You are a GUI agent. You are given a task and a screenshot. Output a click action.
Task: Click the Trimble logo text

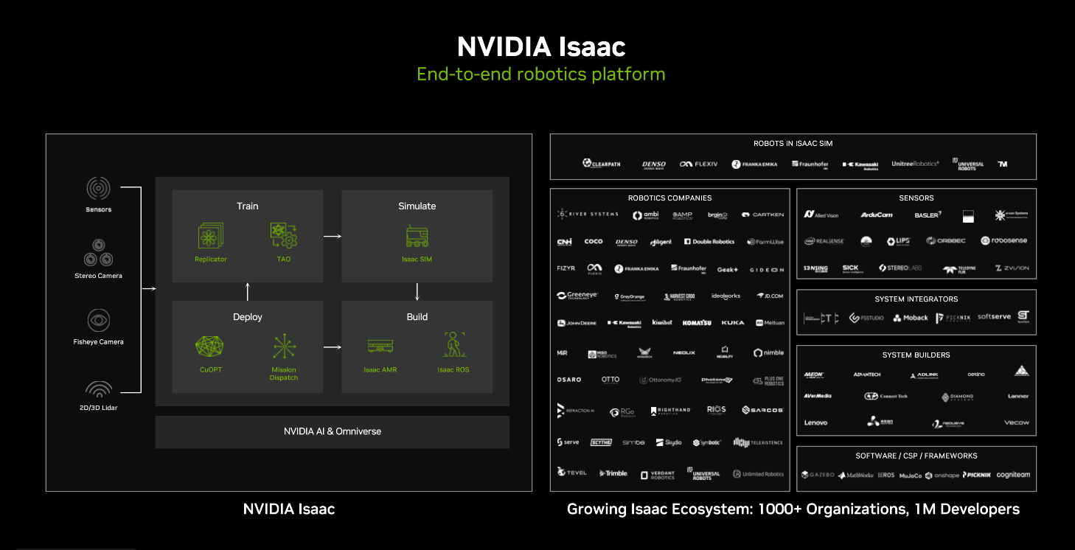[x=613, y=473]
